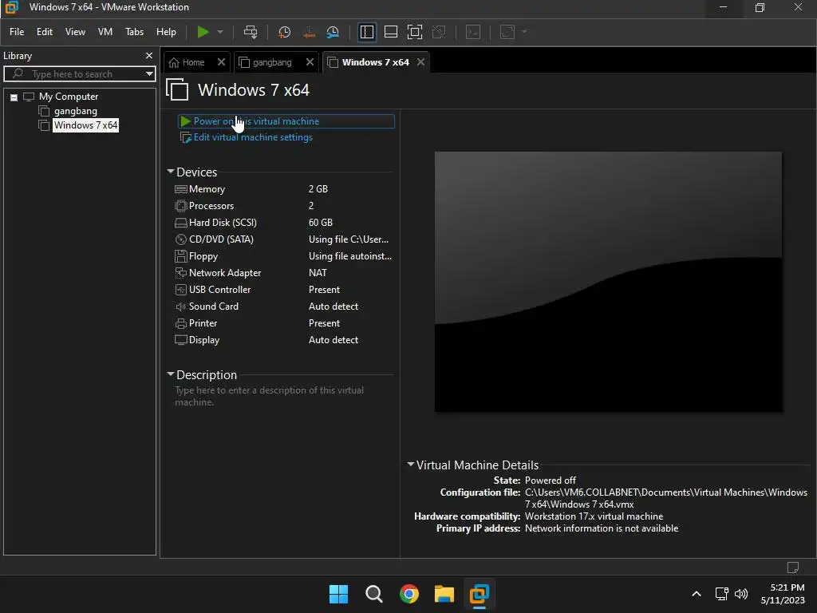Click Send Ctrl+Alt+Del toolbar icon
The height and width of the screenshot is (613, 817).
click(251, 32)
